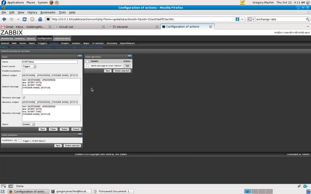The width and height of the screenshot is (311, 194).
Task: Open the Bookmarks menu
Action: coord(48,12)
